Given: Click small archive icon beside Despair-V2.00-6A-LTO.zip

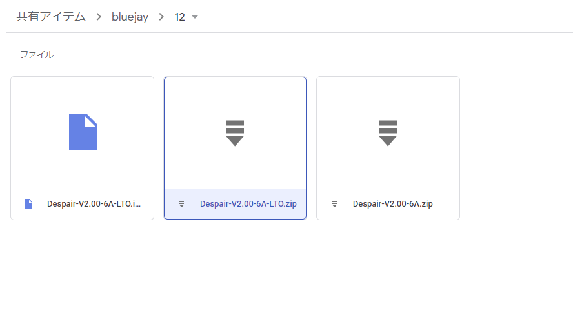Looking at the screenshot, I should pos(181,204).
